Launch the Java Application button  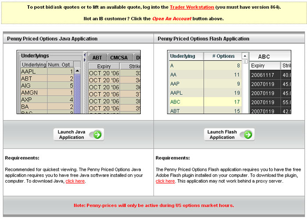coord(79,134)
